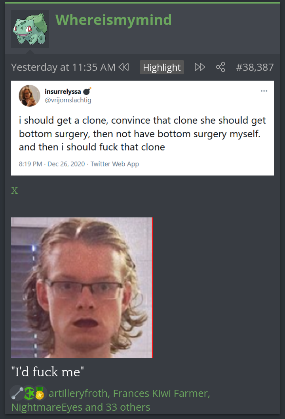Click the gray reaction icon

(x=17, y=393)
